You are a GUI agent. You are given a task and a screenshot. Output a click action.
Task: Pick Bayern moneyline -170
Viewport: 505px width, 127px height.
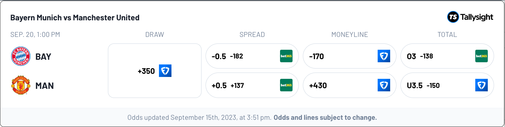tap(350, 56)
